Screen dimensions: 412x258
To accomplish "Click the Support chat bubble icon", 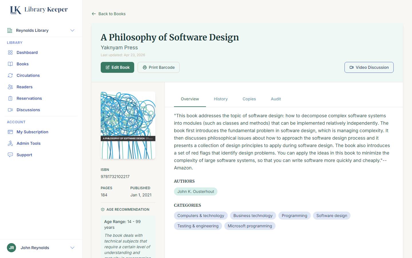I will [x=10, y=155].
